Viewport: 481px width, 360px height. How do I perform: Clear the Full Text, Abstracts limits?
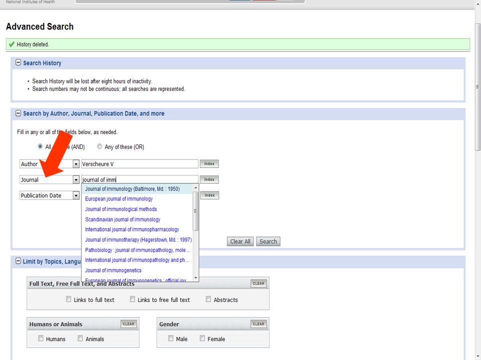point(259,283)
